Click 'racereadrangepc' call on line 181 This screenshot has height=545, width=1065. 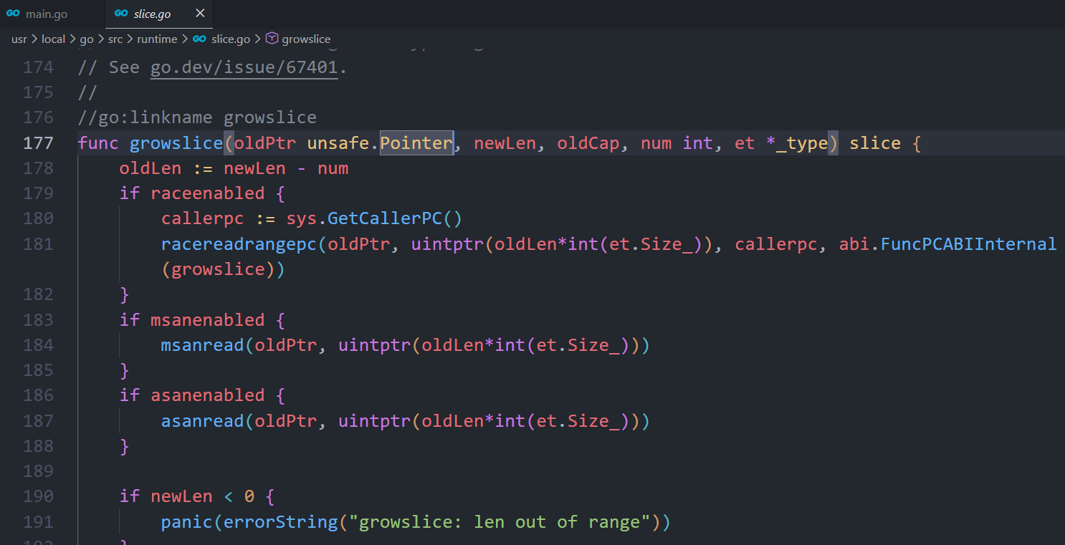click(239, 244)
